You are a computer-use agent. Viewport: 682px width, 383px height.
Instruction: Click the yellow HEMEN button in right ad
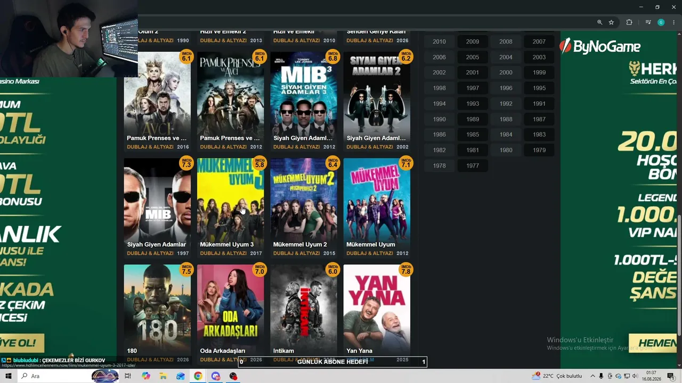(653, 343)
